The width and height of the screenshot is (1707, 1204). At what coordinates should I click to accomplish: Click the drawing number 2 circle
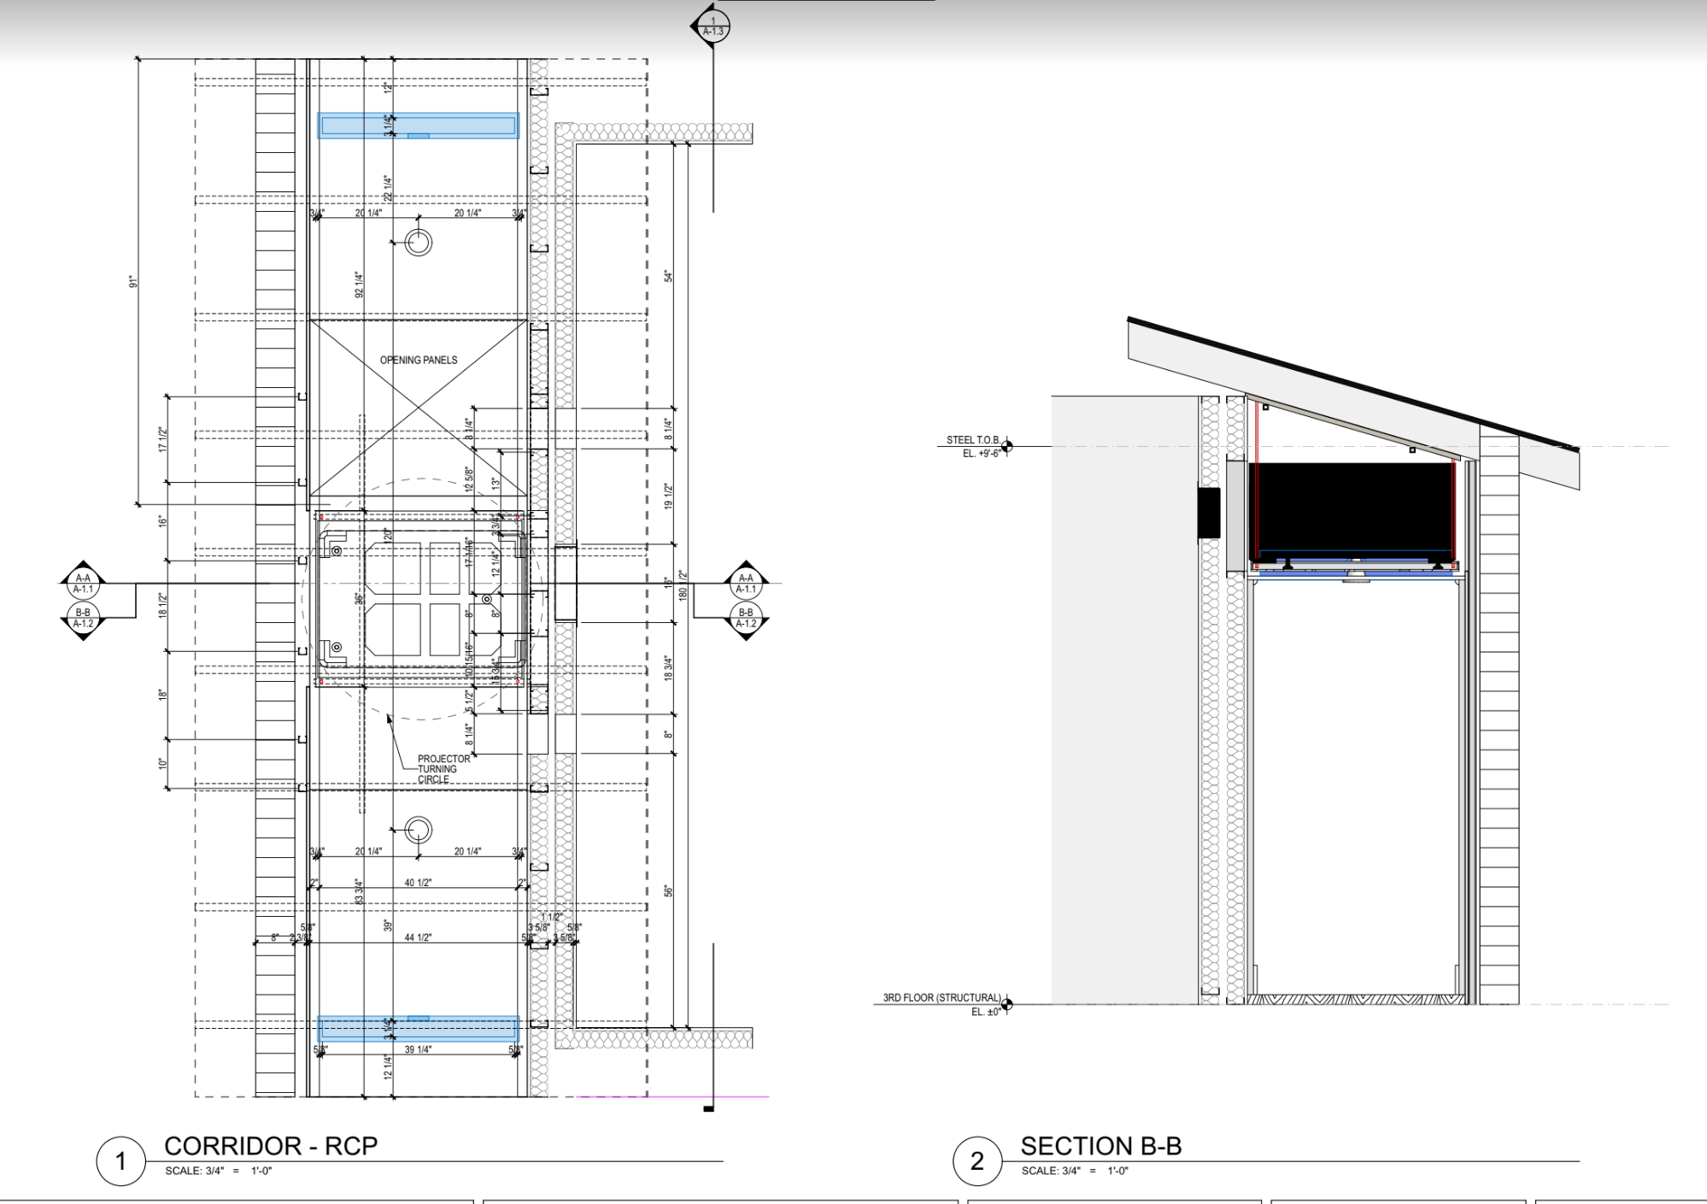977,1160
